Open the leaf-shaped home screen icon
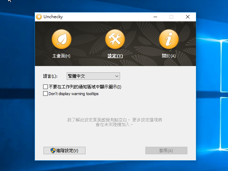The height and width of the screenshot is (171, 228). [62, 39]
